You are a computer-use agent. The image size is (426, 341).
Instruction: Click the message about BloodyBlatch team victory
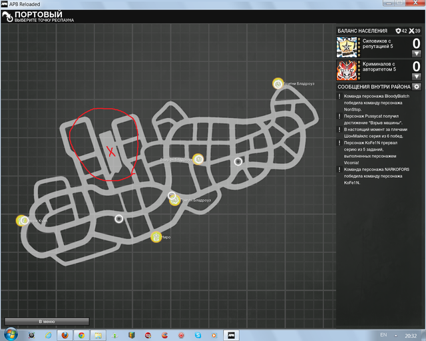[x=377, y=103]
